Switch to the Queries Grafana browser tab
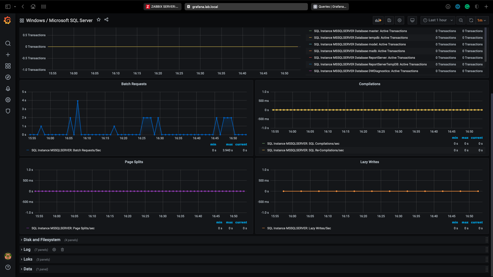 point(330,7)
